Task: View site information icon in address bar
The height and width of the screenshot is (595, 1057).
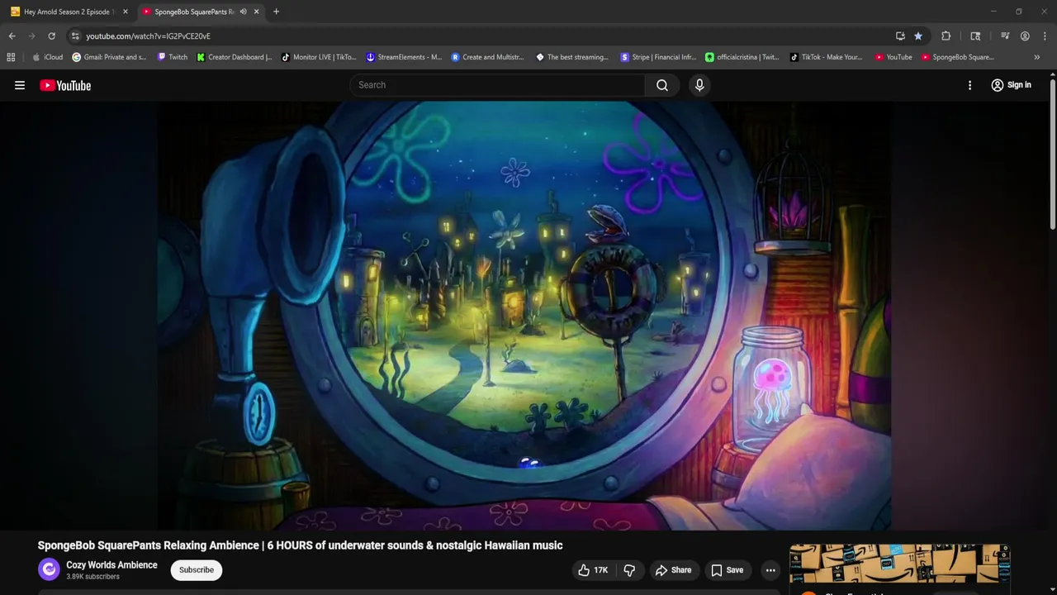Action: [75, 36]
